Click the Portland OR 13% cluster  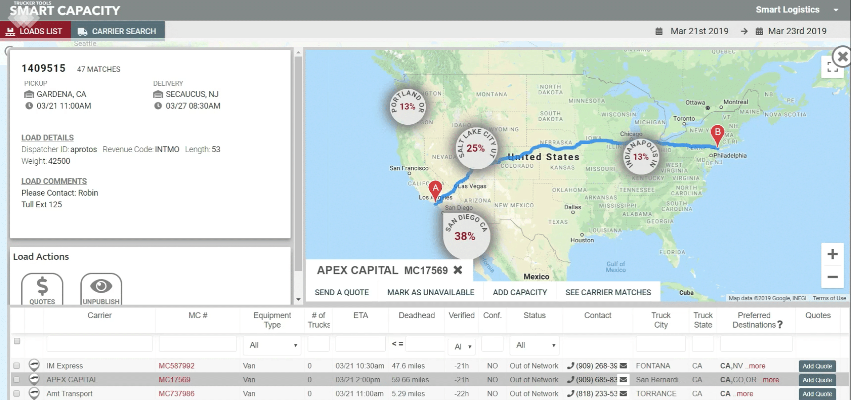coord(408,107)
